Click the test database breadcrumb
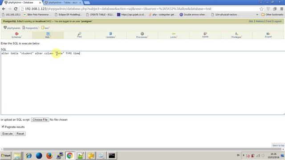Viewport: 285px width, 160px height. click(x=47, y=28)
